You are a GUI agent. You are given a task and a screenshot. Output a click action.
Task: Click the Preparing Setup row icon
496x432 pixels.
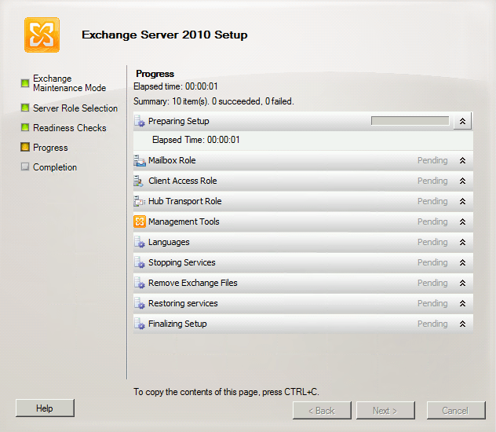(140, 121)
